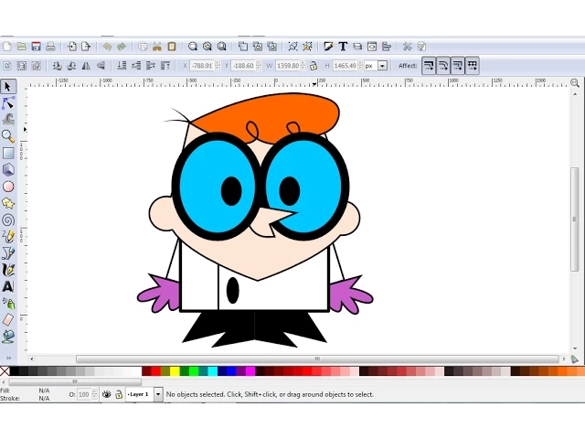Open the Layer 1 dropdown
Image resolution: width=585 pixels, height=439 pixels.
point(158,394)
